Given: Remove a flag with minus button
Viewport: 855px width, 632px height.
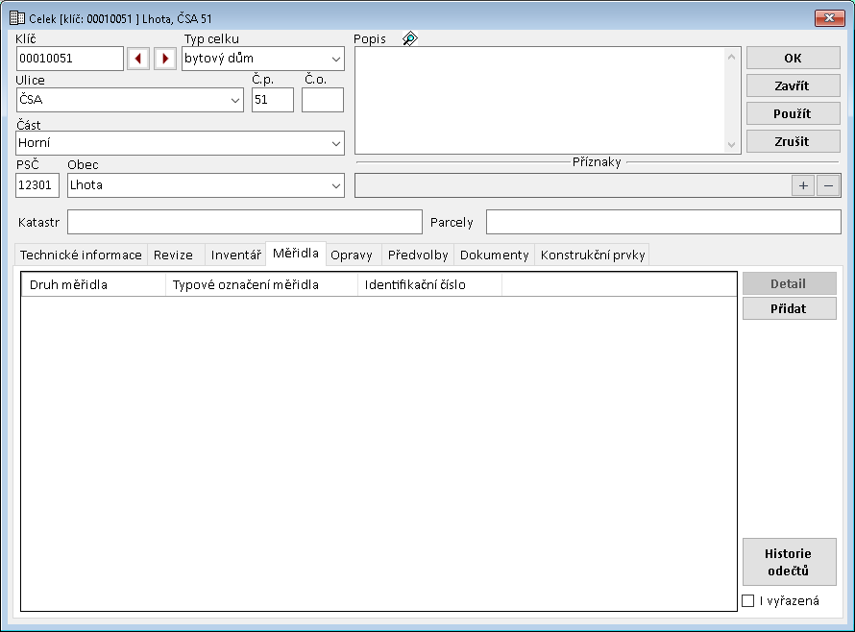Looking at the screenshot, I should point(828,186).
